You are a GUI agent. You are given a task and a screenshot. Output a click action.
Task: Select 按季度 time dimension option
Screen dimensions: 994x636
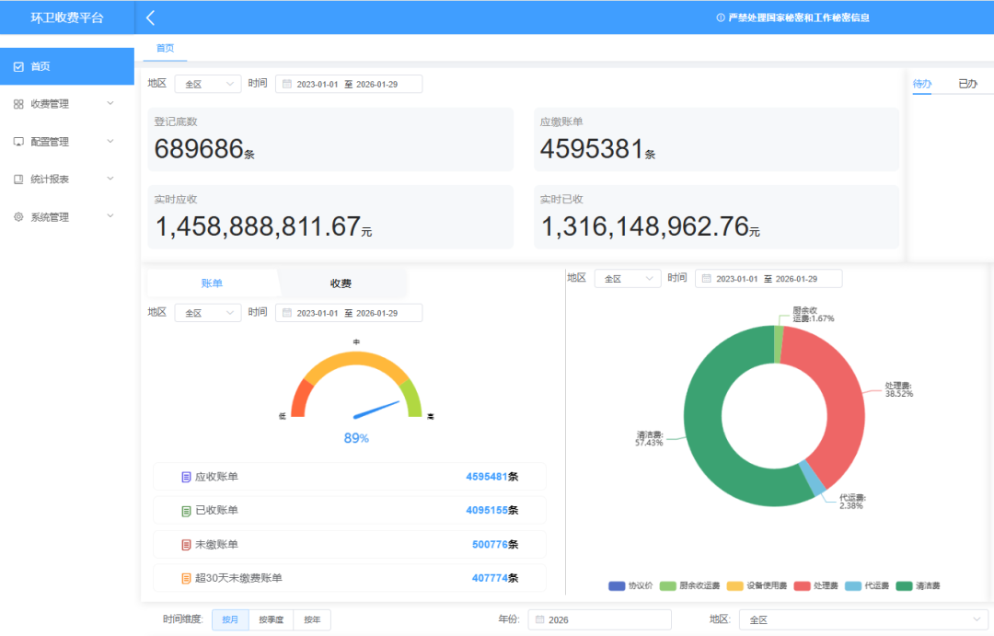pyautogui.click(x=271, y=620)
